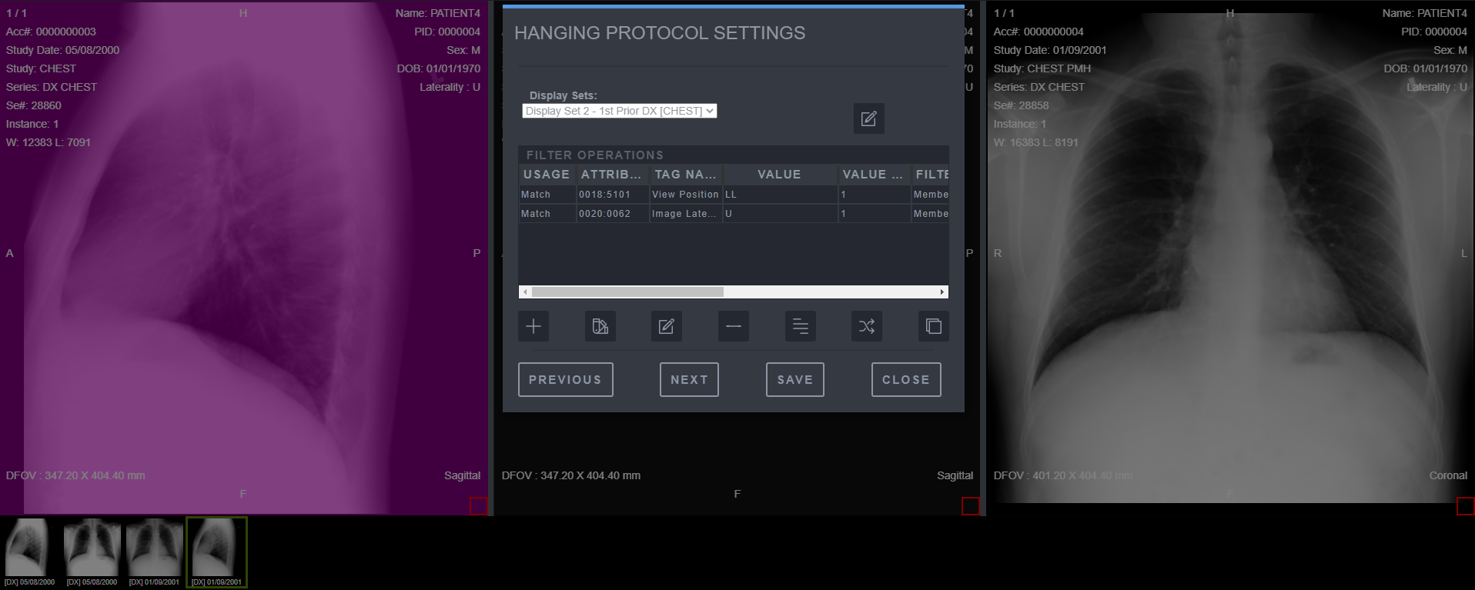The image size is (1475, 590).
Task: Toggle the red square in the coronal viewport corner
Action: tap(1465, 505)
